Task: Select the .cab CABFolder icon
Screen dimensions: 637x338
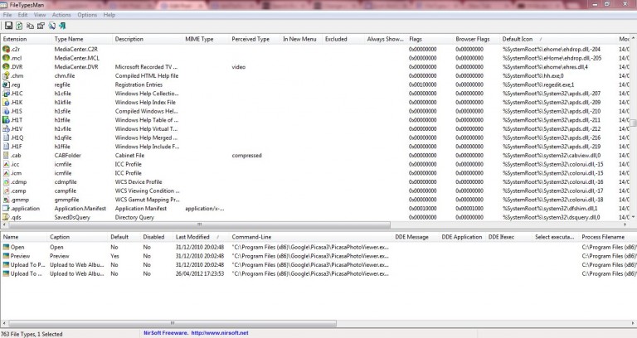Action: click(x=7, y=155)
